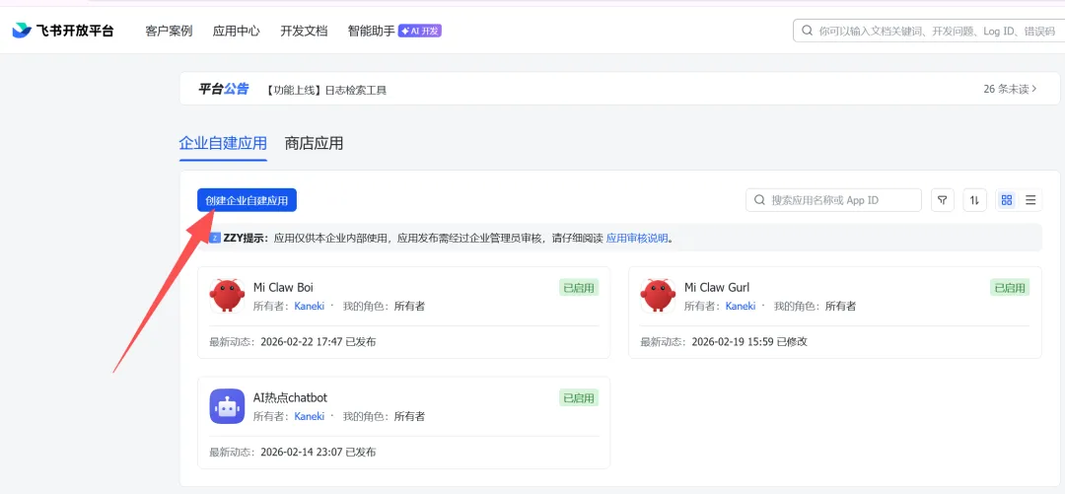
Task: Click 2026-02-14 23:07 已发布 text
Action: pyautogui.click(x=319, y=452)
